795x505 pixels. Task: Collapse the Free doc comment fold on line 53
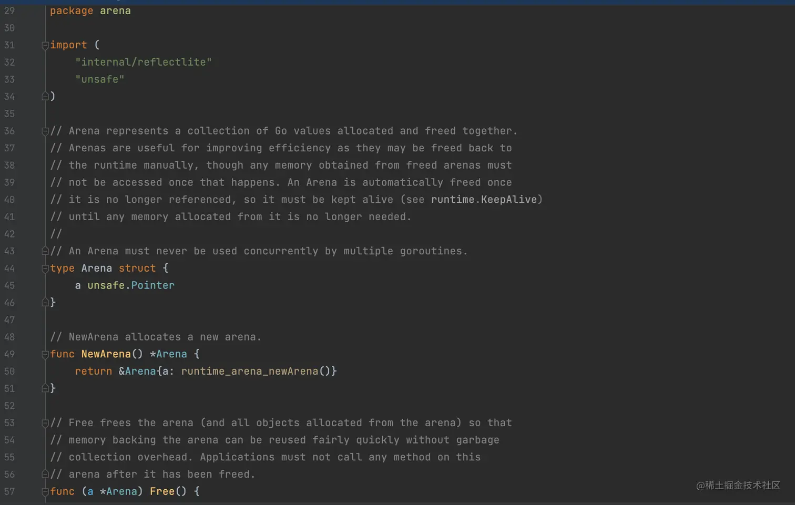coord(45,423)
